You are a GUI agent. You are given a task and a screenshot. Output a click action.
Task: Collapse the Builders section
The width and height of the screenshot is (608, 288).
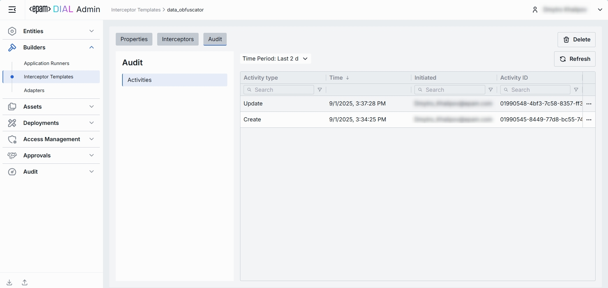click(92, 47)
